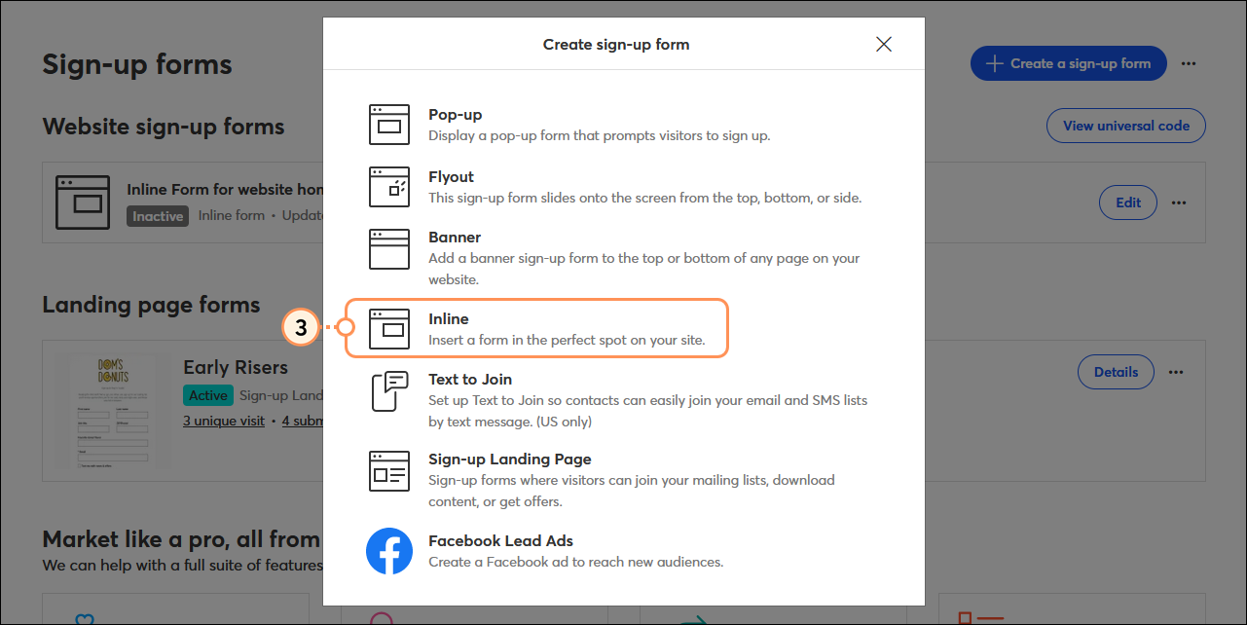The height and width of the screenshot is (625, 1247).
Task: Click the Create sign-up form dialog title
Action: click(x=616, y=44)
